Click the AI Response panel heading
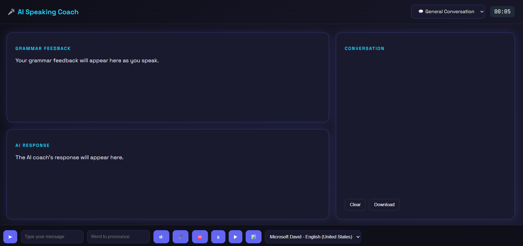This screenshot has height=246, width=523. pos(33,146)
